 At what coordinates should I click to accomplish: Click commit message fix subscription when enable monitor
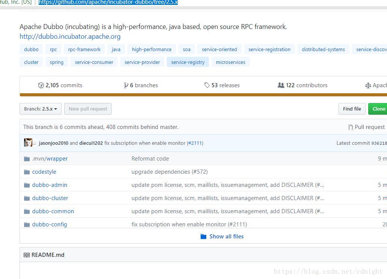145,143
